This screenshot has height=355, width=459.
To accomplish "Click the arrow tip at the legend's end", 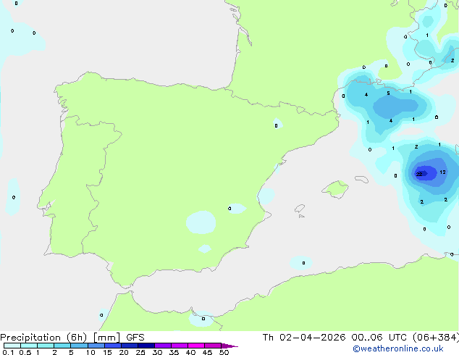I will [x=230, y=346].
